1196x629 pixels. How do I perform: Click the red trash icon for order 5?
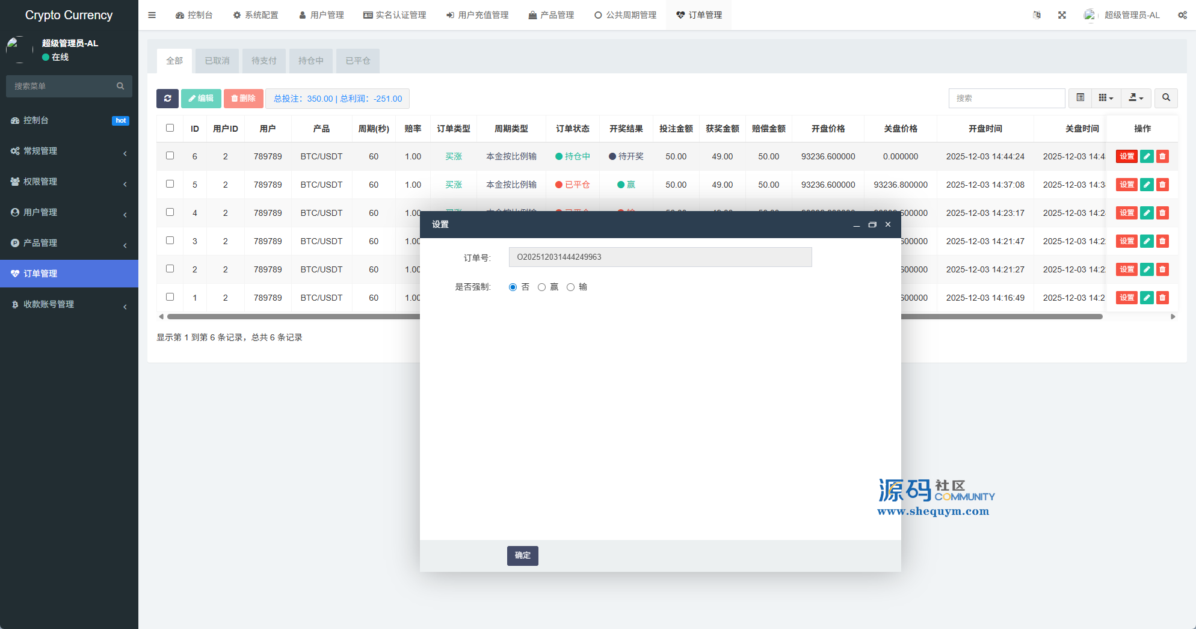point(1162,185)
